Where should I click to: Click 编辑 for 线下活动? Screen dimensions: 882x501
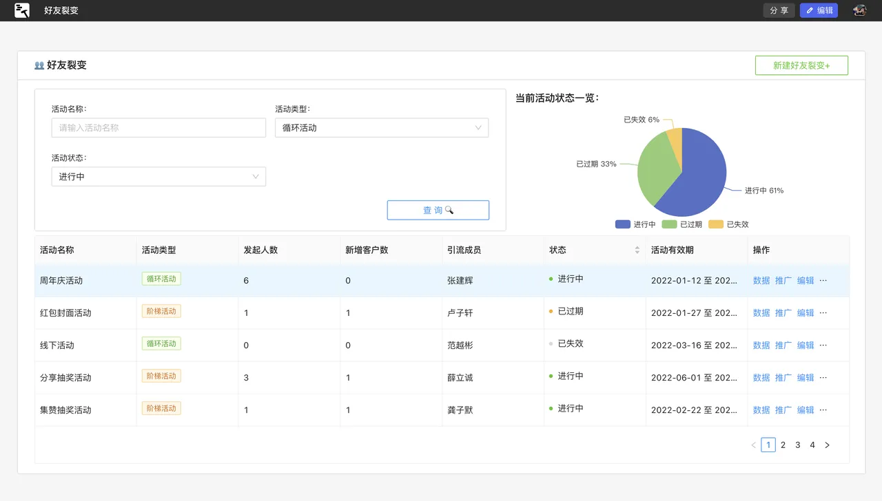[x=806, y=345]
